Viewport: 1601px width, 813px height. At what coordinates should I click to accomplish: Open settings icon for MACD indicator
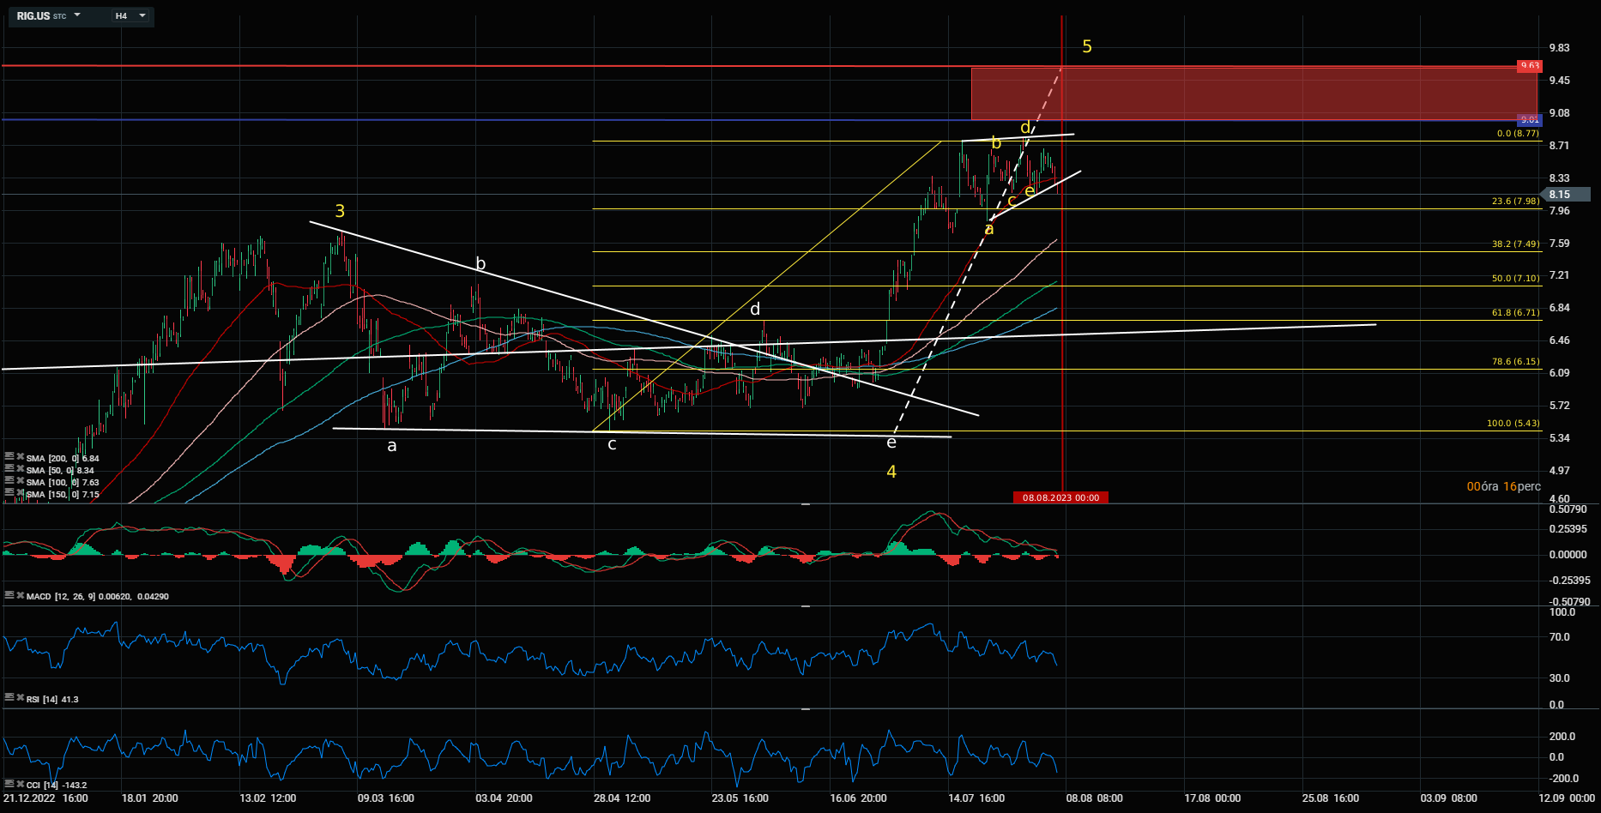pyautogui.click(x=9, y=595)
